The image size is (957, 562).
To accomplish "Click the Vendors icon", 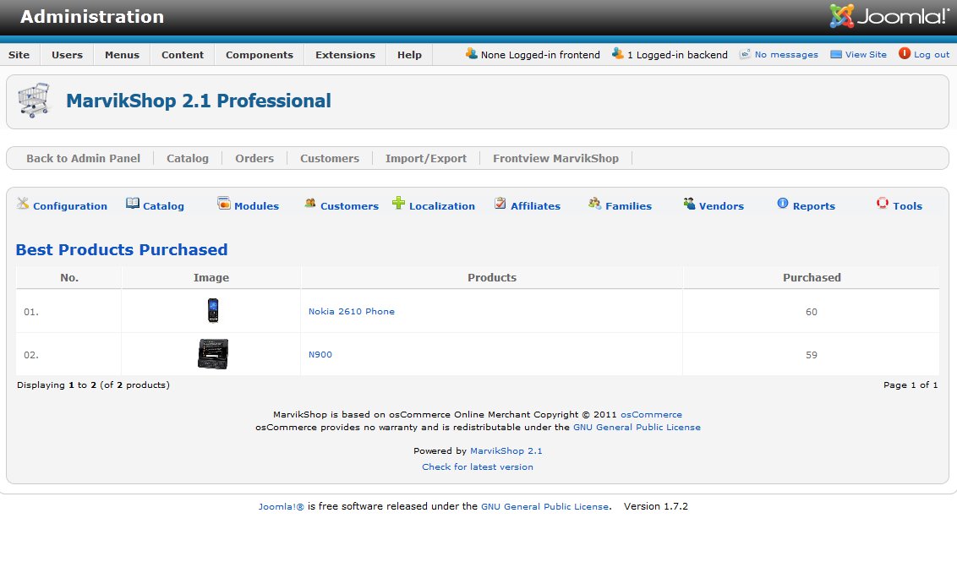I will pyautogui.click(x=689, y=203).
